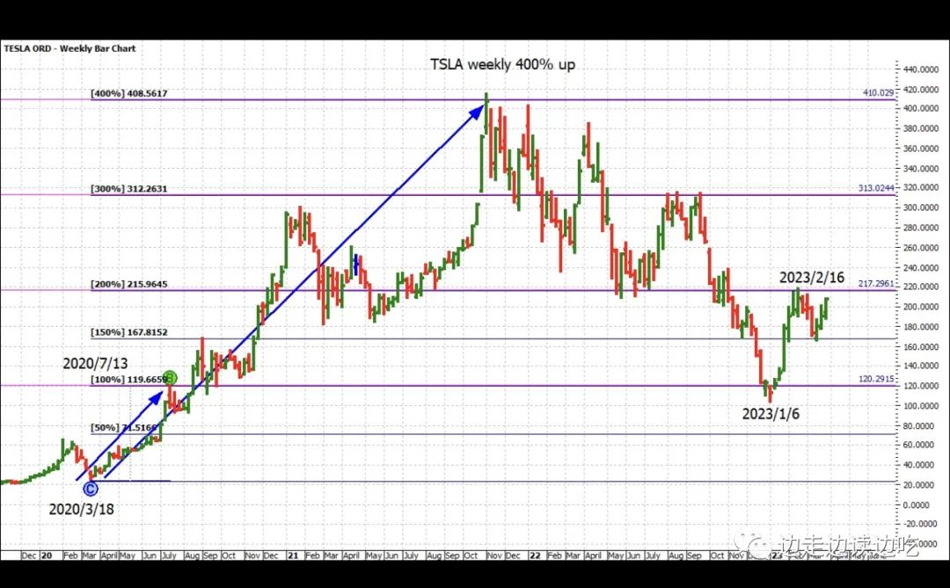Click the 120.0000 value on the price axis
This screenshot has height=588, width=950.
click(921, 386)
